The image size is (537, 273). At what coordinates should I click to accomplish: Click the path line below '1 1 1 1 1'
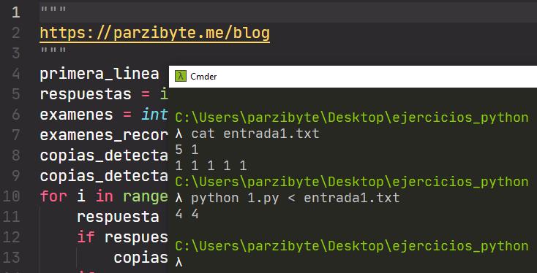352,182
